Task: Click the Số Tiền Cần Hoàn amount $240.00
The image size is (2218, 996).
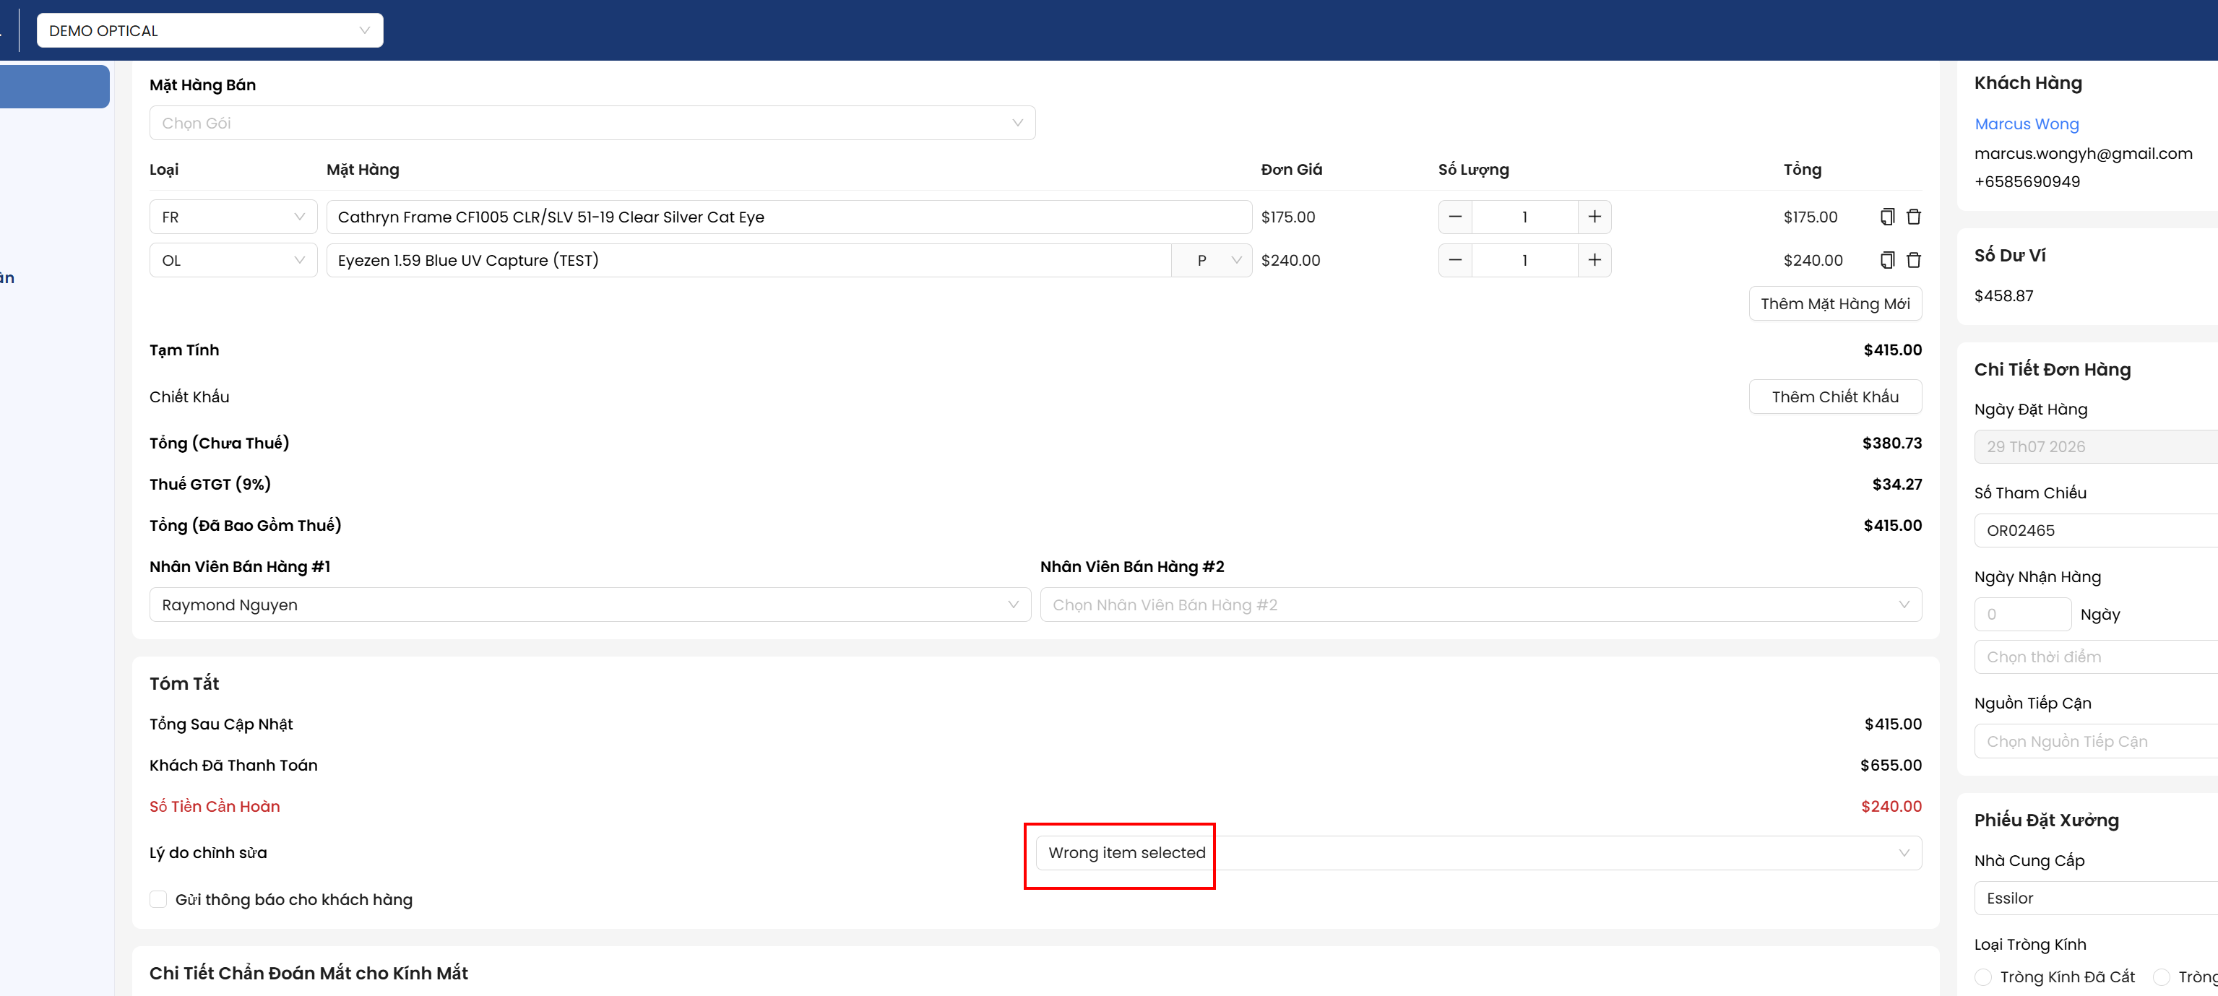Action: tap(1891, 807)
